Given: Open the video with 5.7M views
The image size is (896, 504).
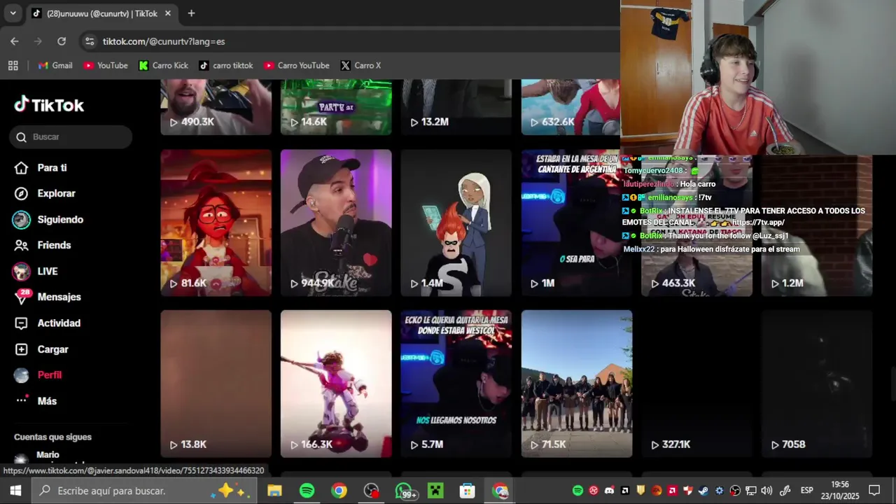Looking at the screenshot, I should [456, 384].
